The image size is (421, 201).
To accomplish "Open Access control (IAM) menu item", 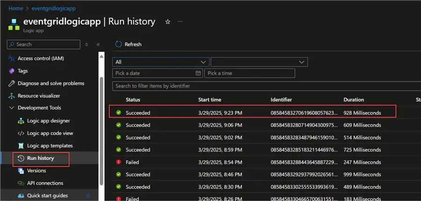I will [41, 58].
